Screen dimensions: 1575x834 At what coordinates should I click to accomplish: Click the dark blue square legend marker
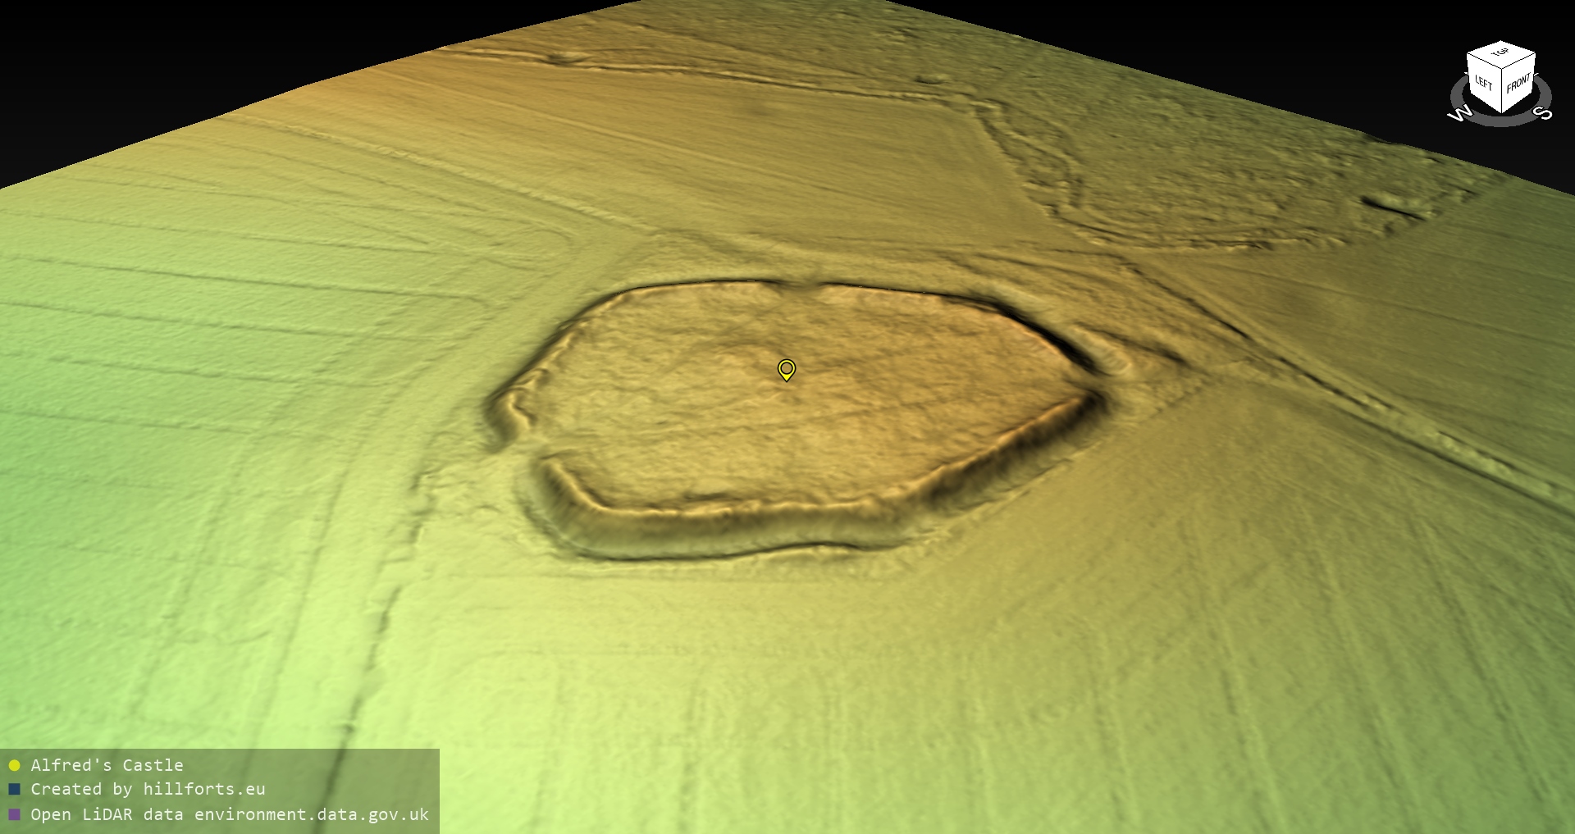[x=14, y=790]
